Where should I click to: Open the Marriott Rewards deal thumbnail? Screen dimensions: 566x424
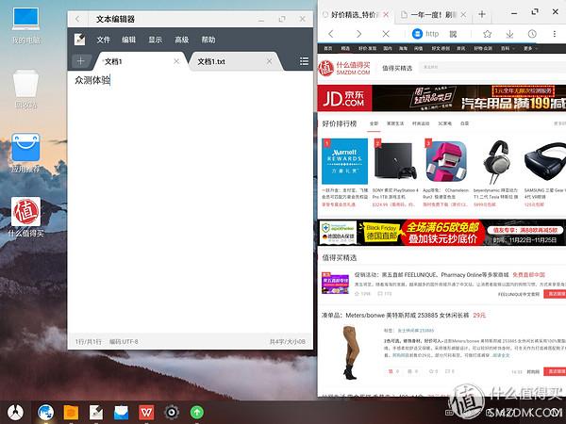coord(344,161)
